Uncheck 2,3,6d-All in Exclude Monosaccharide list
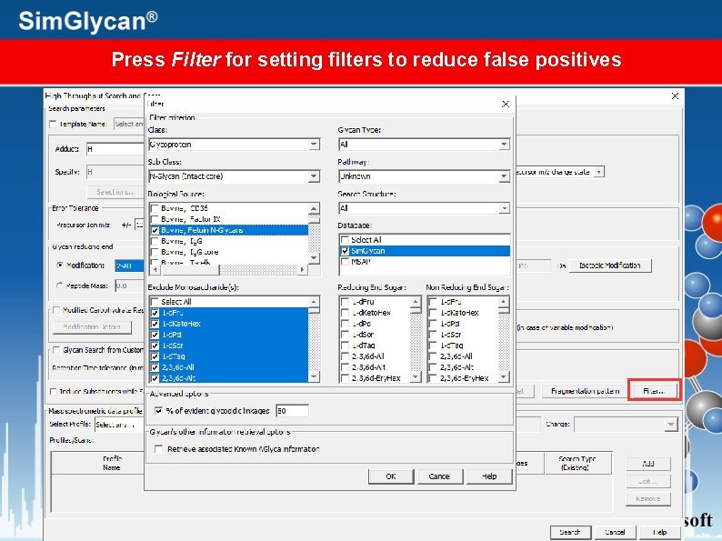Screen dimensions: 722x541 tap(155, 367)
